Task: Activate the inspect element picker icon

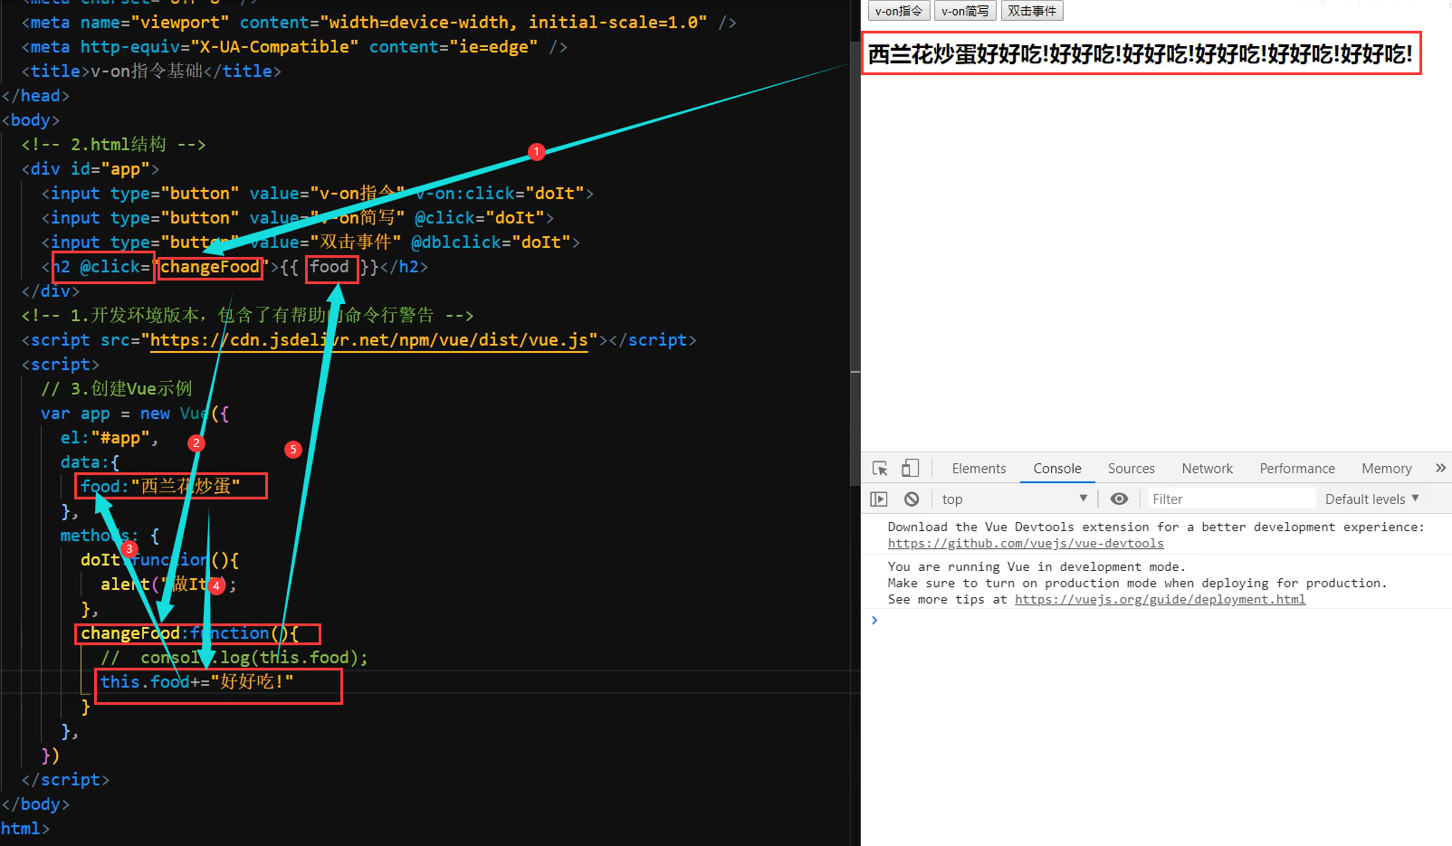Action: tap(880, 468)
